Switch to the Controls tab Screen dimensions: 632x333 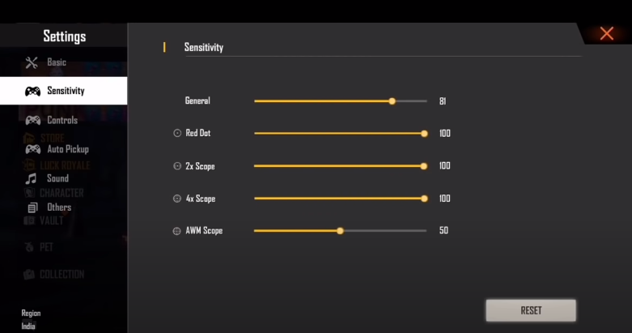point(64,120)
